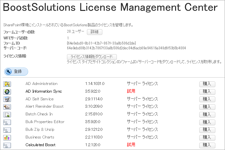Click サーバー ライセンス for Alert Reminder Boost
The height and width of the screenshot is (150, 225).
tap(142, 106)
